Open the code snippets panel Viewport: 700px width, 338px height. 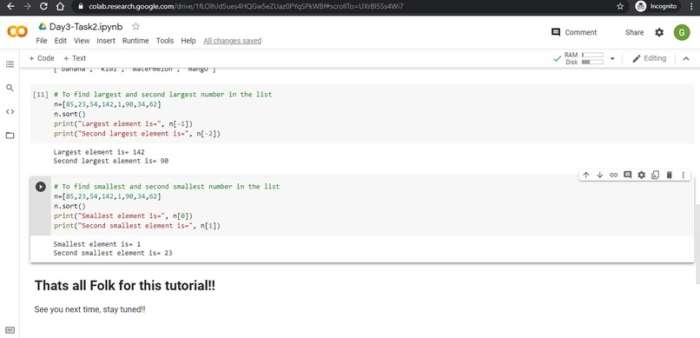[x=10, y=111]
